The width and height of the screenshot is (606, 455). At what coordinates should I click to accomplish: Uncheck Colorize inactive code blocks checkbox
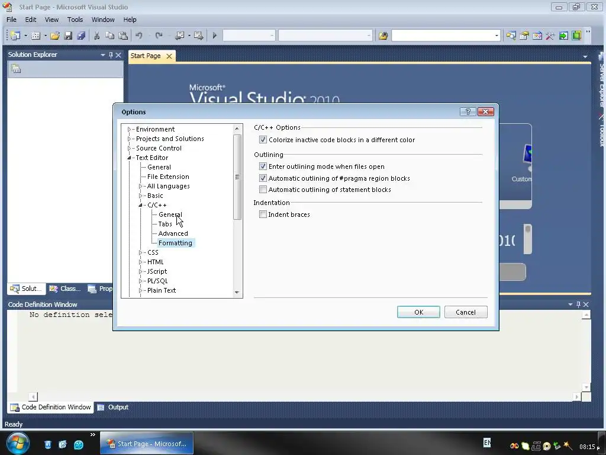[263, 140]
